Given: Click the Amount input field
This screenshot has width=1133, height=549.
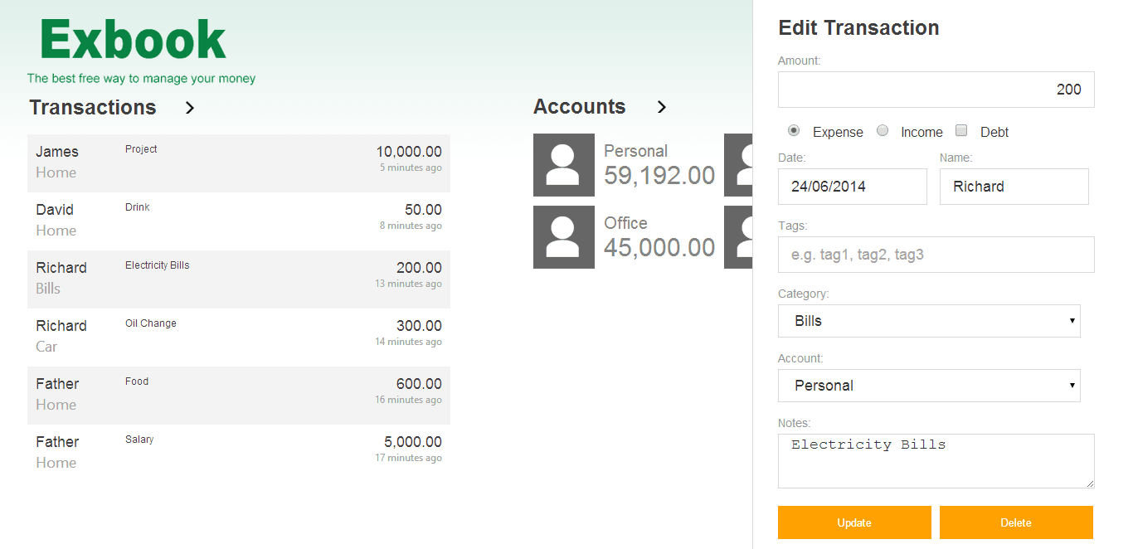Looking at the screenshot, I should 936,90.
